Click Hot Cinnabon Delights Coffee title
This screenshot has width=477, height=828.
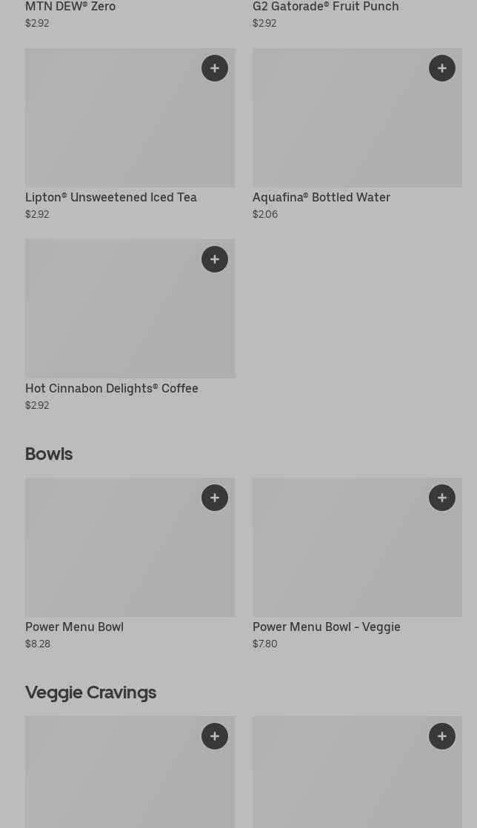pyautogui.click(x=112, y=389)
